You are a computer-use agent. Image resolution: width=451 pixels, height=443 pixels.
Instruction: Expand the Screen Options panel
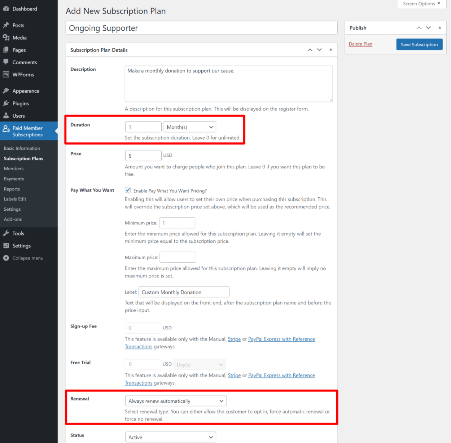[421, 4]
